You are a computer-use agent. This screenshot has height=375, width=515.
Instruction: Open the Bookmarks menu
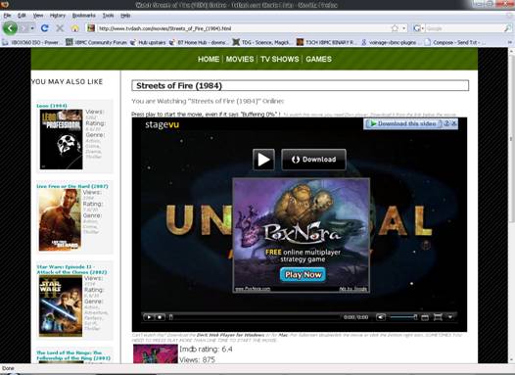click(84, 16)
